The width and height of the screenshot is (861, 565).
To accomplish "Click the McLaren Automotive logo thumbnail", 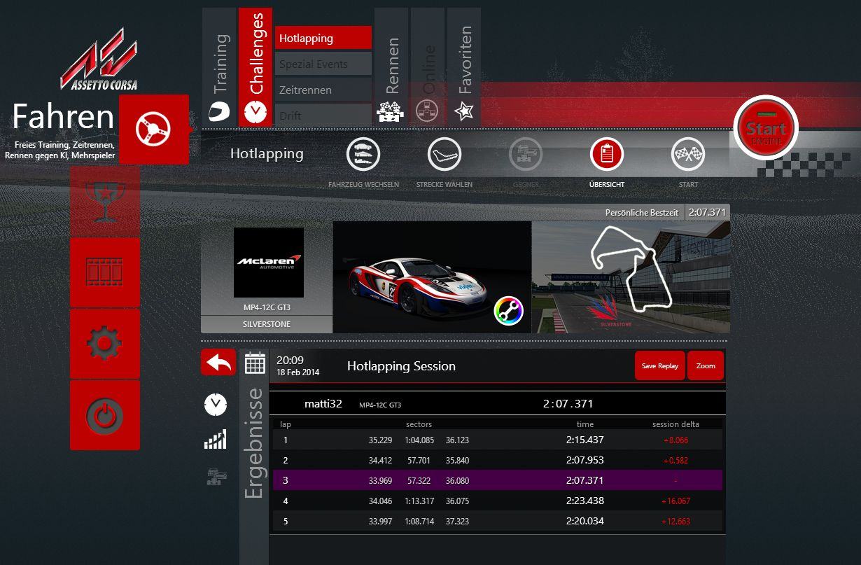I will coord(269,263).
